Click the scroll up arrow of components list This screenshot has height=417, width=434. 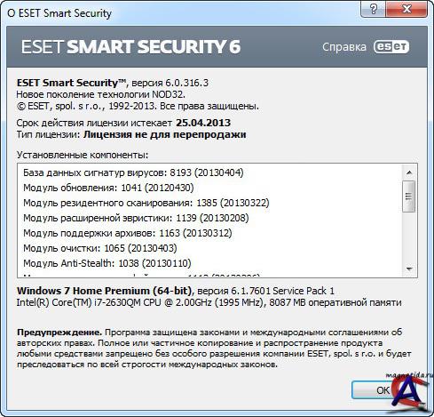click(x=409, y=172)
